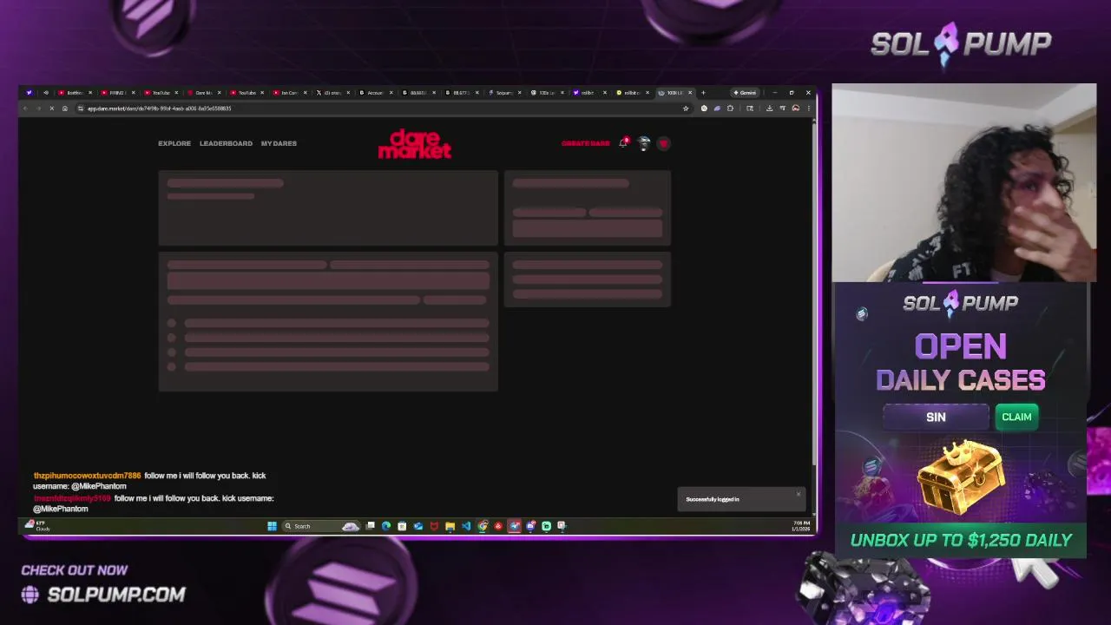Open the user profile avatar in the header
1111x625 pixels.
644,143
